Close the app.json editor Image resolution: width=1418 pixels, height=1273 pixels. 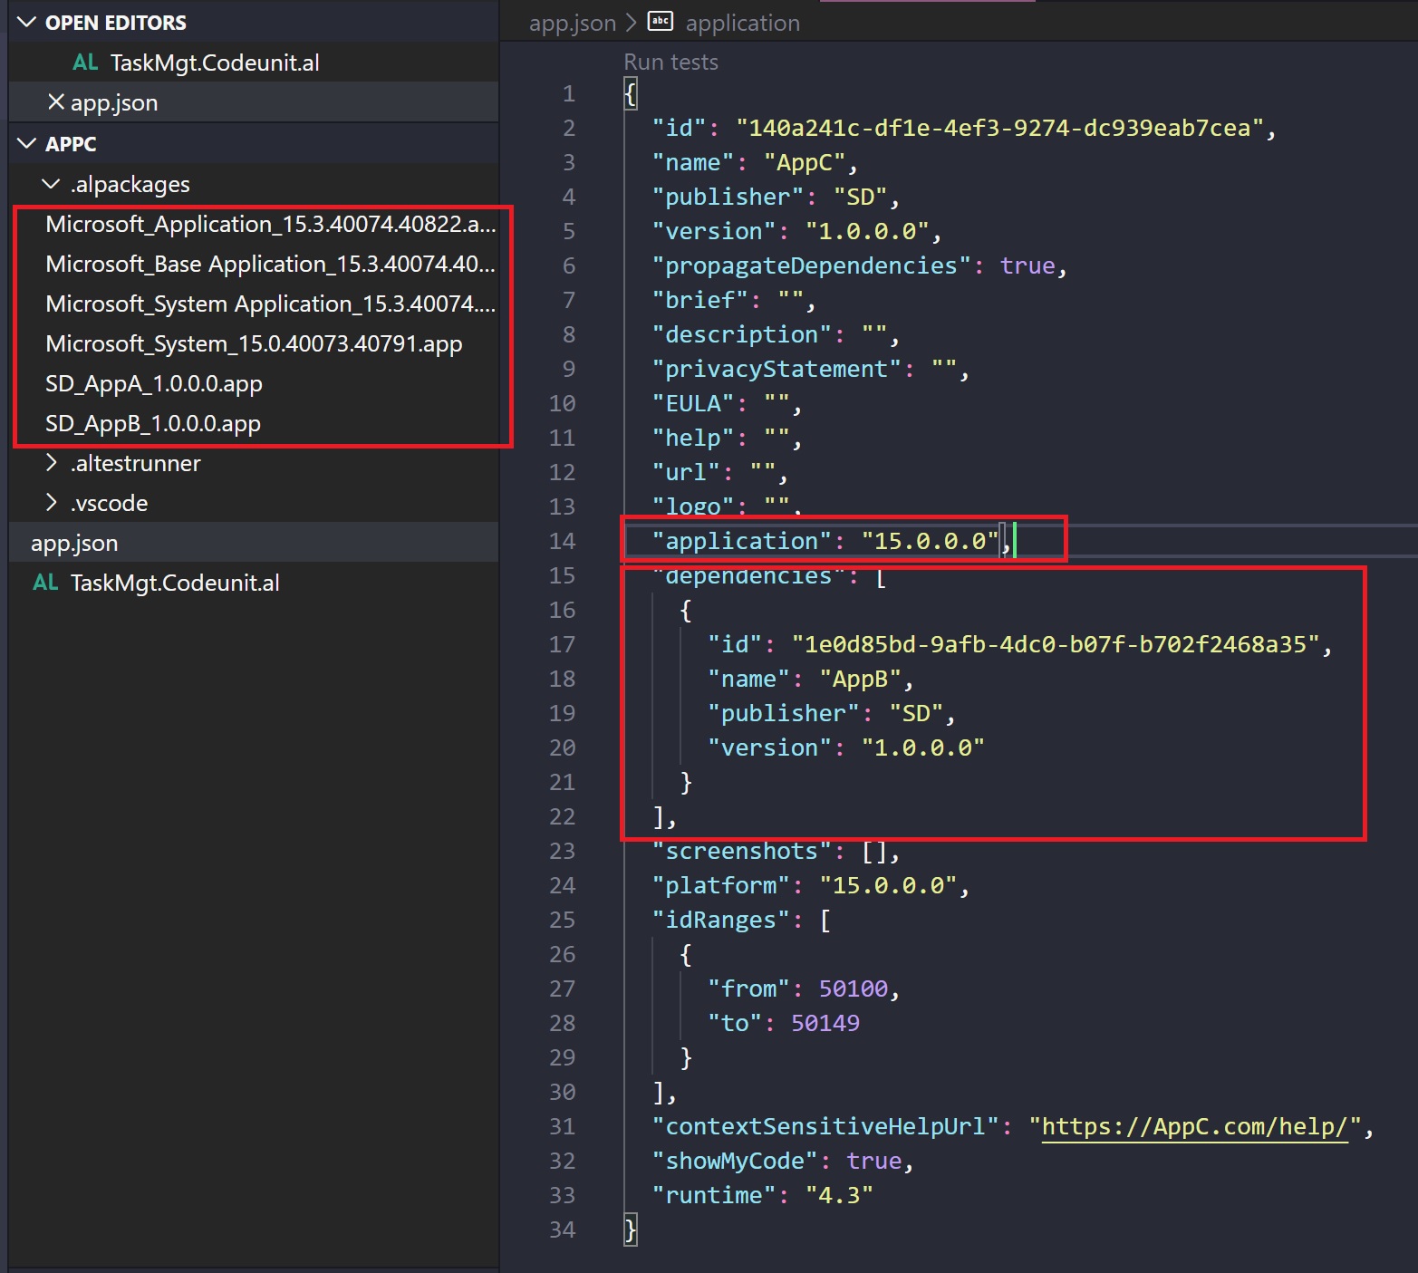click(56, 101)
